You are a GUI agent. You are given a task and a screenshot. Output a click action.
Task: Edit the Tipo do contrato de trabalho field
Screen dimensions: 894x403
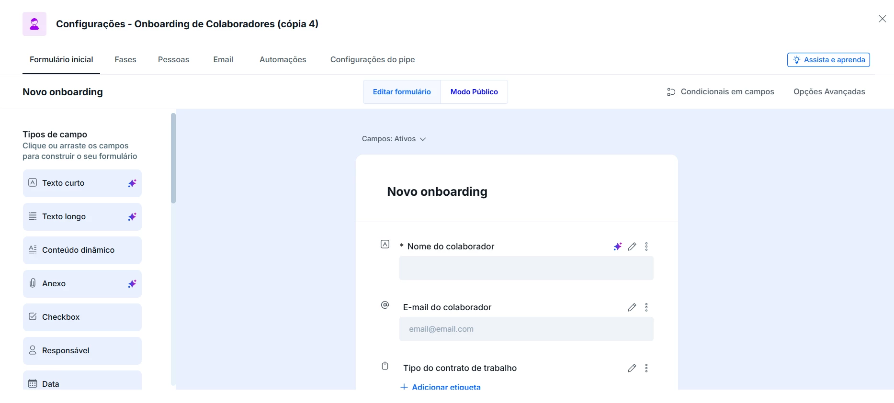[x=632, y=368]
